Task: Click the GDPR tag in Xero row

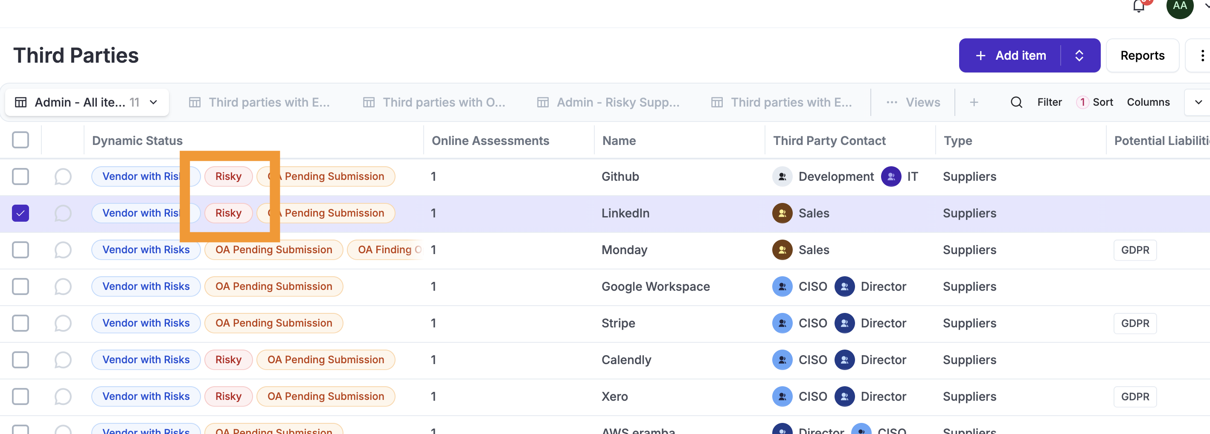Action: coord(1134,396)
